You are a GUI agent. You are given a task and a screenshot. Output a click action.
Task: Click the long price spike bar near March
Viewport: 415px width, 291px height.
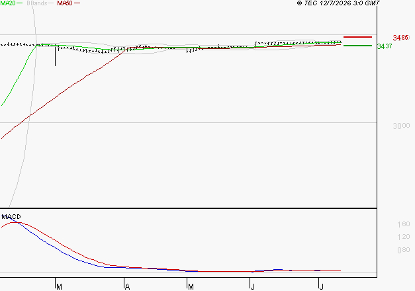pos(56,56)
